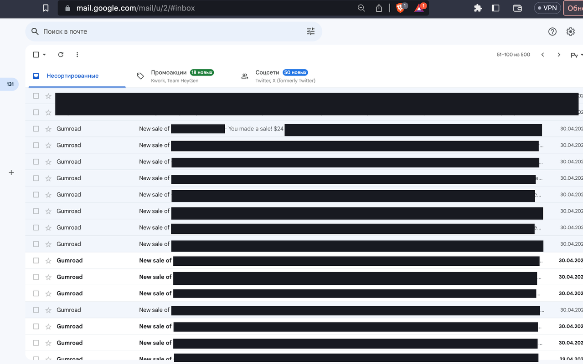Click the Brave Shields lion icon
583x364 pixels.
click(400, 8)
